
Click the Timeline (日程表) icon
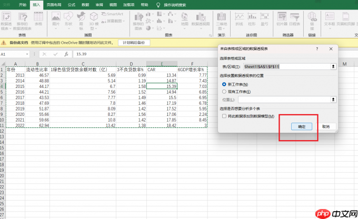(294, 19)
